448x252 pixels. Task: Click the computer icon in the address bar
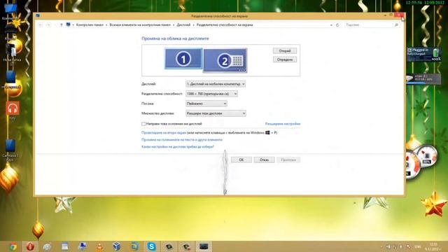pos(68,25)
